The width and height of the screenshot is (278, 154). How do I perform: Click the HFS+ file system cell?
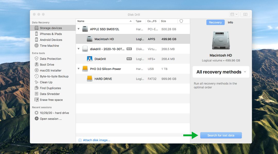(151, 59)
